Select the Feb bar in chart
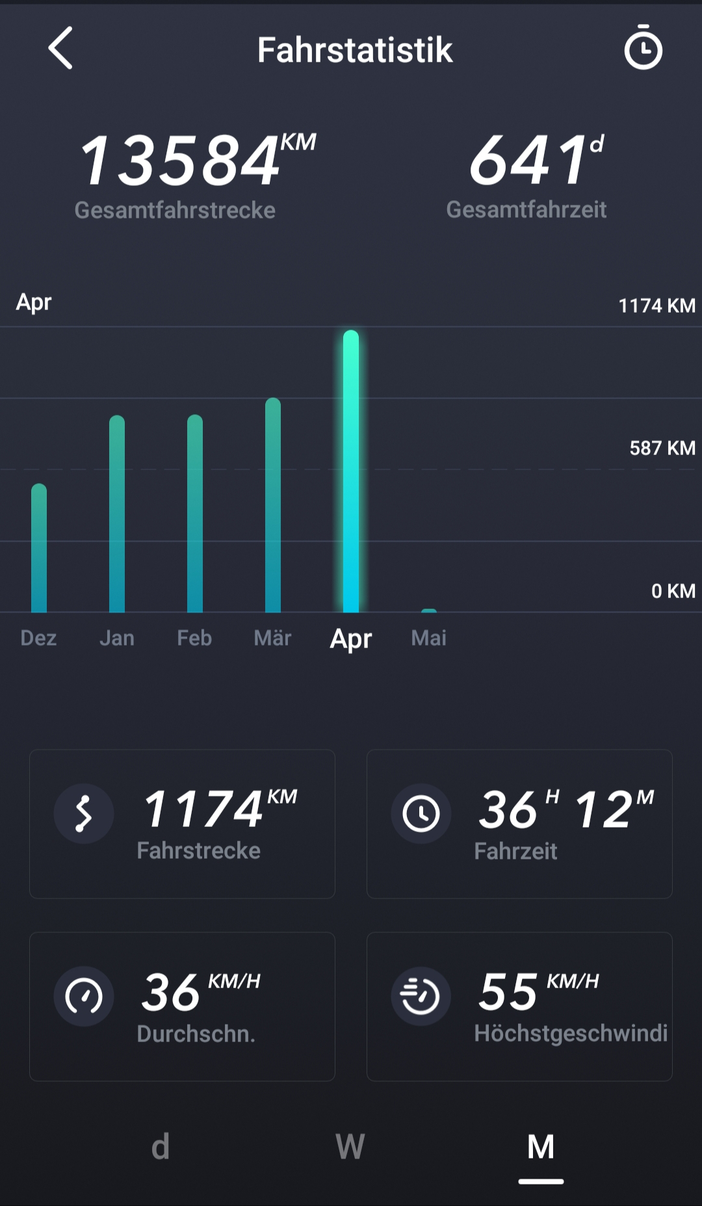The image size is (702, 1206). coord(195,515)
